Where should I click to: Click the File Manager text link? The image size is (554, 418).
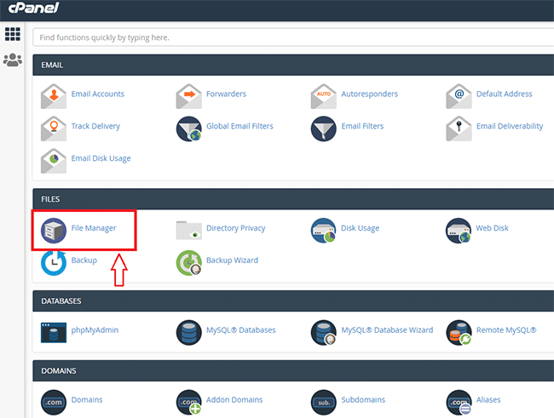coord(93,228)
